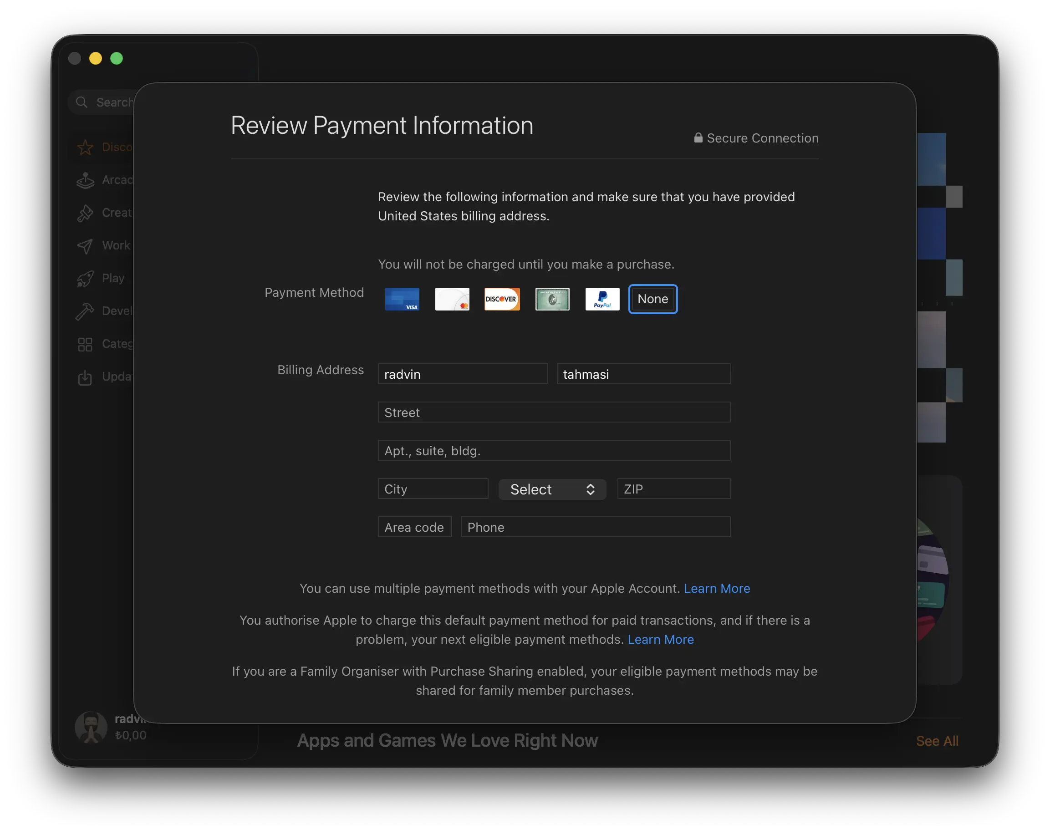Click the yellow minimize window button
This screenshot has width=1050, height=835.
click(96, 58)
